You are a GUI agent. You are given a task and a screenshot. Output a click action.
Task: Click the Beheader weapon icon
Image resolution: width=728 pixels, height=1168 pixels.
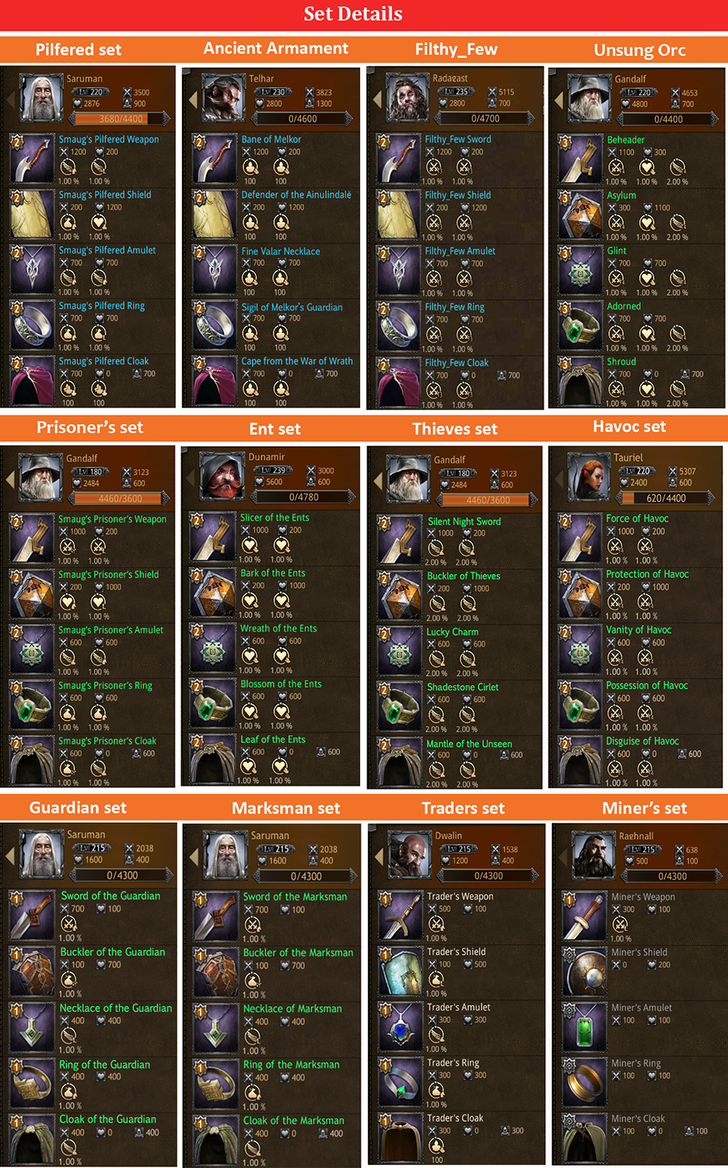coord(581,159)
